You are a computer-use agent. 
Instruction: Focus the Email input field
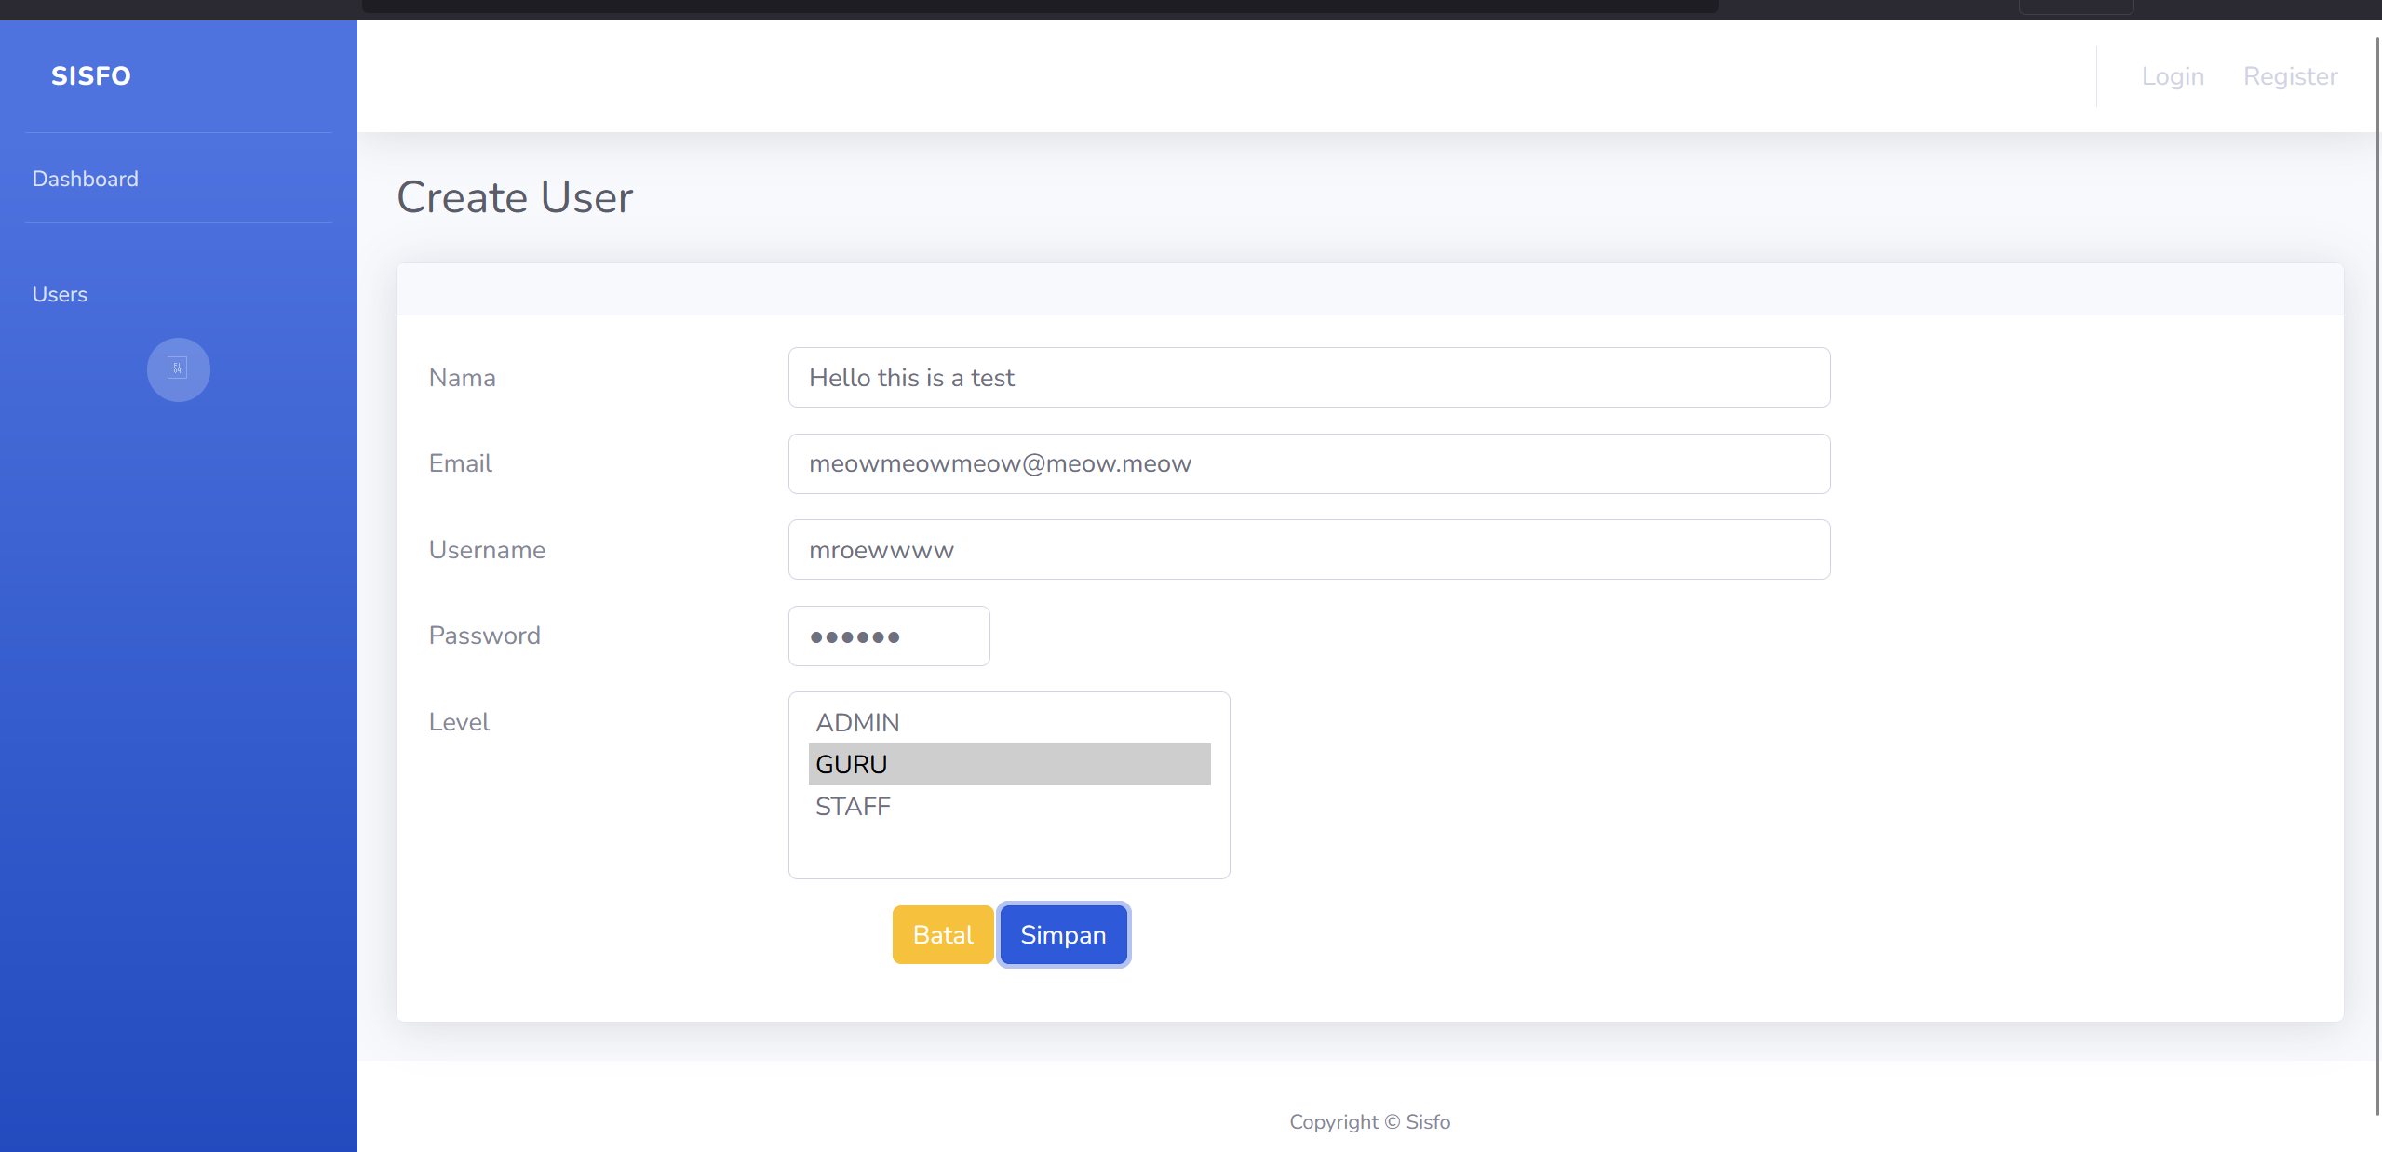(1308, 463)
